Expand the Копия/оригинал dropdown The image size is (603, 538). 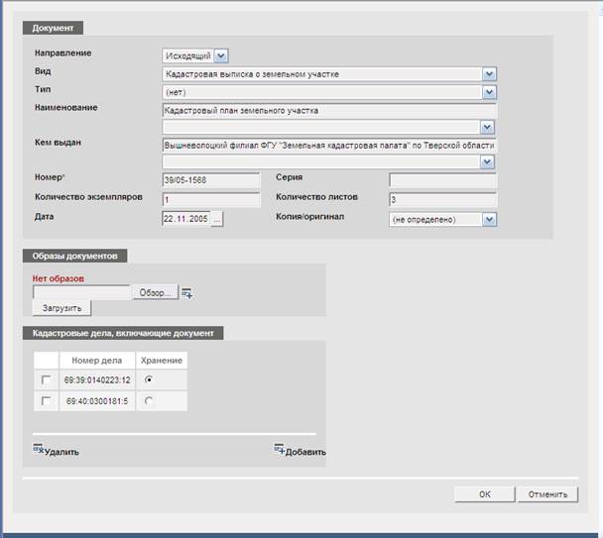pyautogui.click(x=488, y=219)
